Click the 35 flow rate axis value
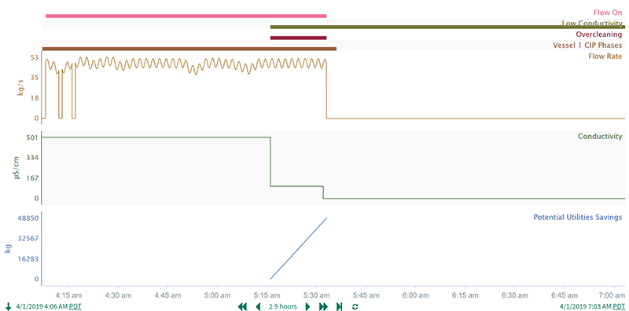This screenshot has width=629, height=311. click(34, 78)
